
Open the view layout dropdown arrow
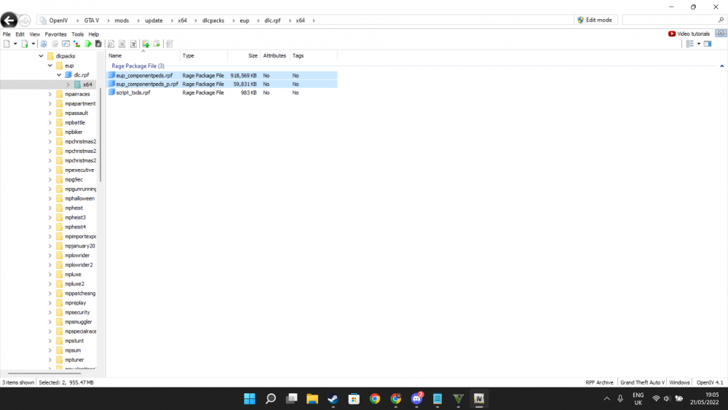coord(699,44)
